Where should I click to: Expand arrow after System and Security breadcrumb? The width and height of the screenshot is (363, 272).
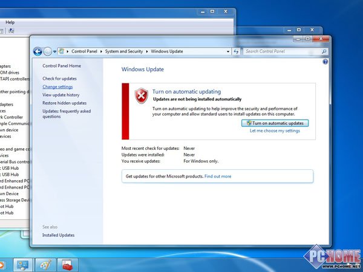tap(147, 51)
